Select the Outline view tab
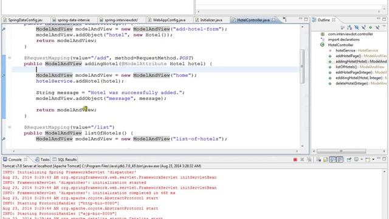Image resolution: width=389 pixels, height=219 pixels. click(x=324, y=20)
